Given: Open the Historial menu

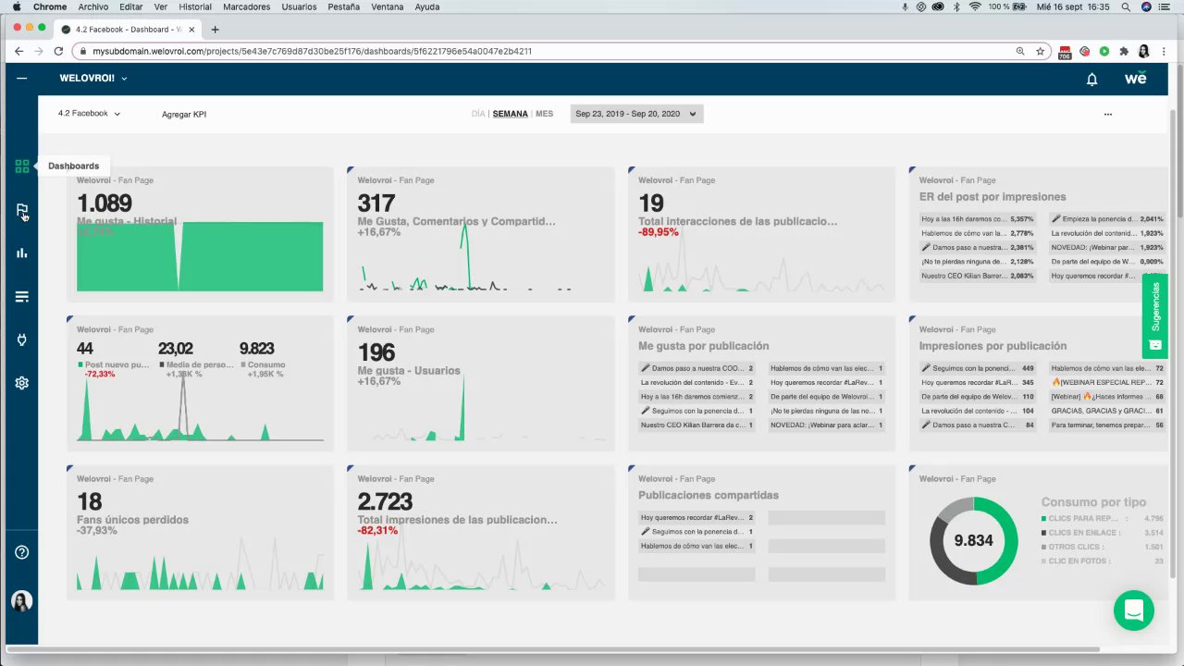Looking at the screenshot, I should coord(195,6).
